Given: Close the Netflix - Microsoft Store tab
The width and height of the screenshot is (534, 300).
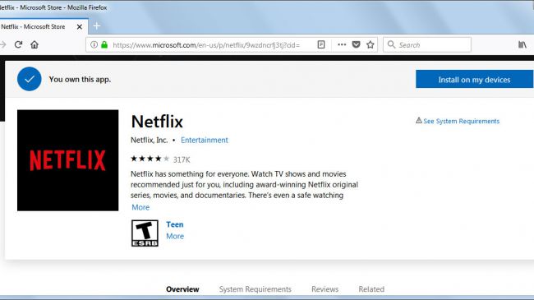Looking at the screenshot, I should pyautogui.click(x=80, y=26).
